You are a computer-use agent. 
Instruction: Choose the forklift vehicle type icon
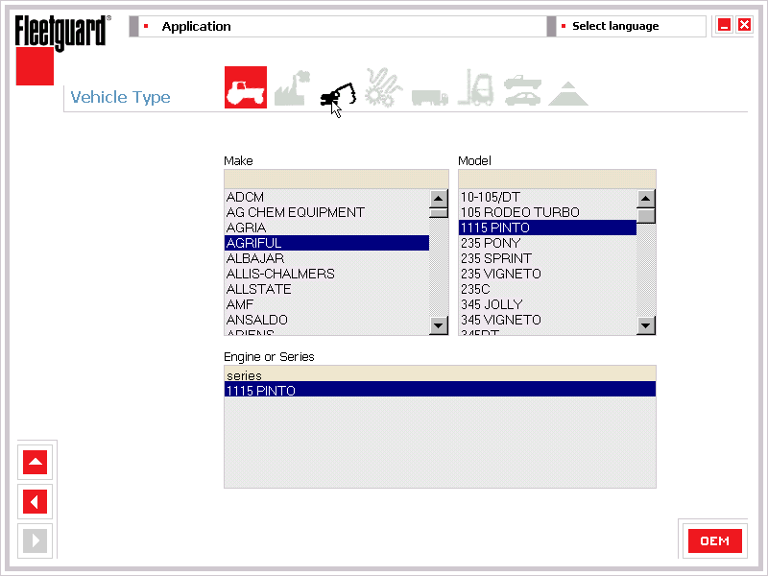[x=475, y=88]
